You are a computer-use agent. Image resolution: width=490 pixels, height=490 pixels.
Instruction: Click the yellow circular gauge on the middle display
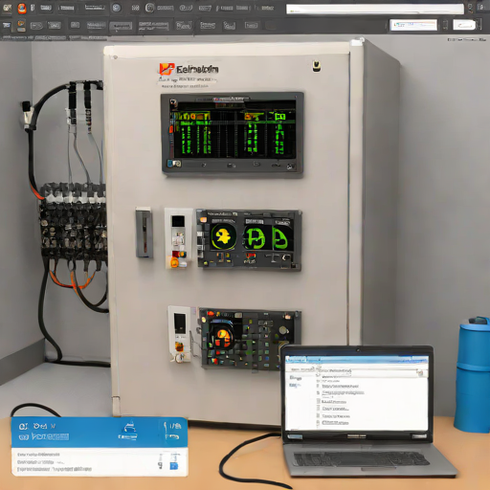coord(223,236)
